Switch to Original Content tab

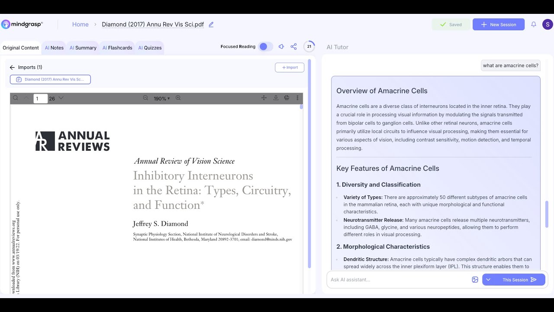tap(21, 48)
